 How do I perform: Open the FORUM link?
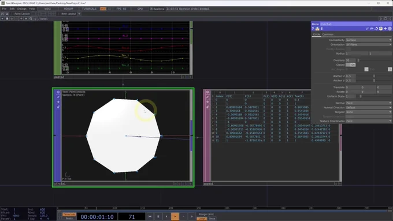pyautogui.click(x=68, y=9)
